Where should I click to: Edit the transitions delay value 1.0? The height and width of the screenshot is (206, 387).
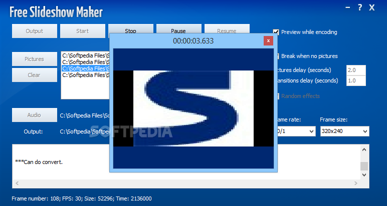click(356, 80)
